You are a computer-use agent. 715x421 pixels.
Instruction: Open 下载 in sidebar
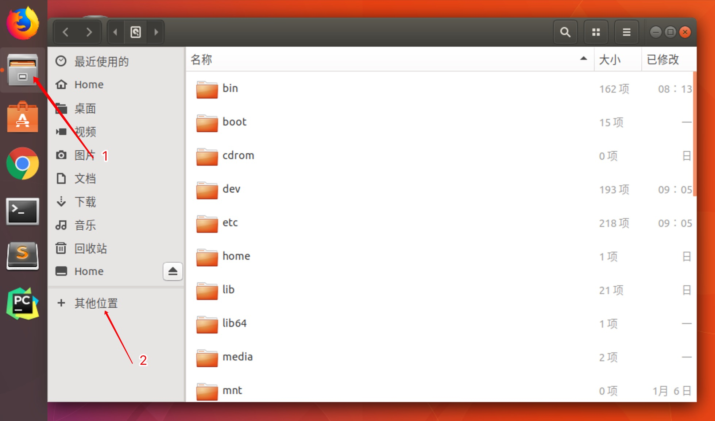click(x=116, y=202)
